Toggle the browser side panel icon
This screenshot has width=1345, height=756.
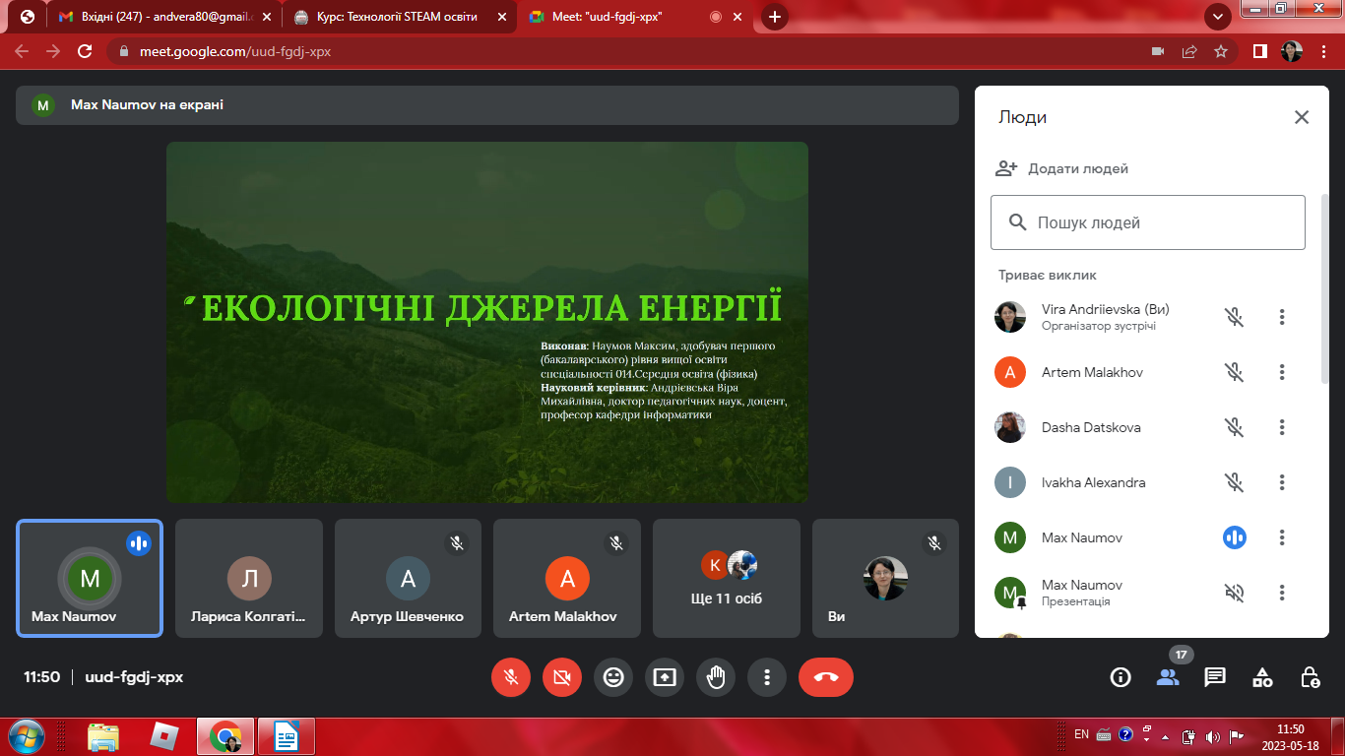point(1259,51)
